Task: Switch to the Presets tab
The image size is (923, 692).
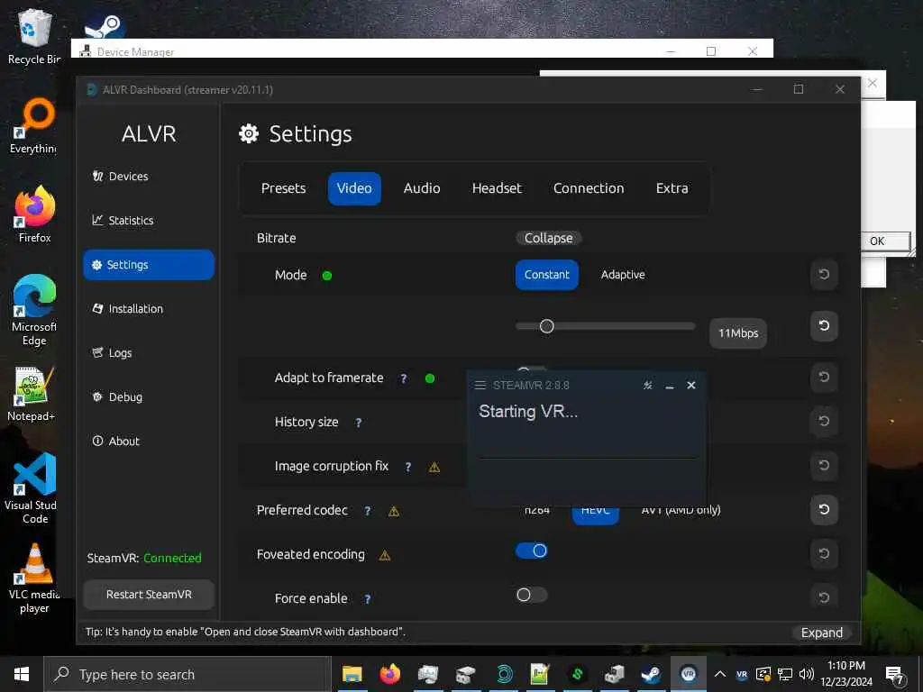Action: click(283, 188)
